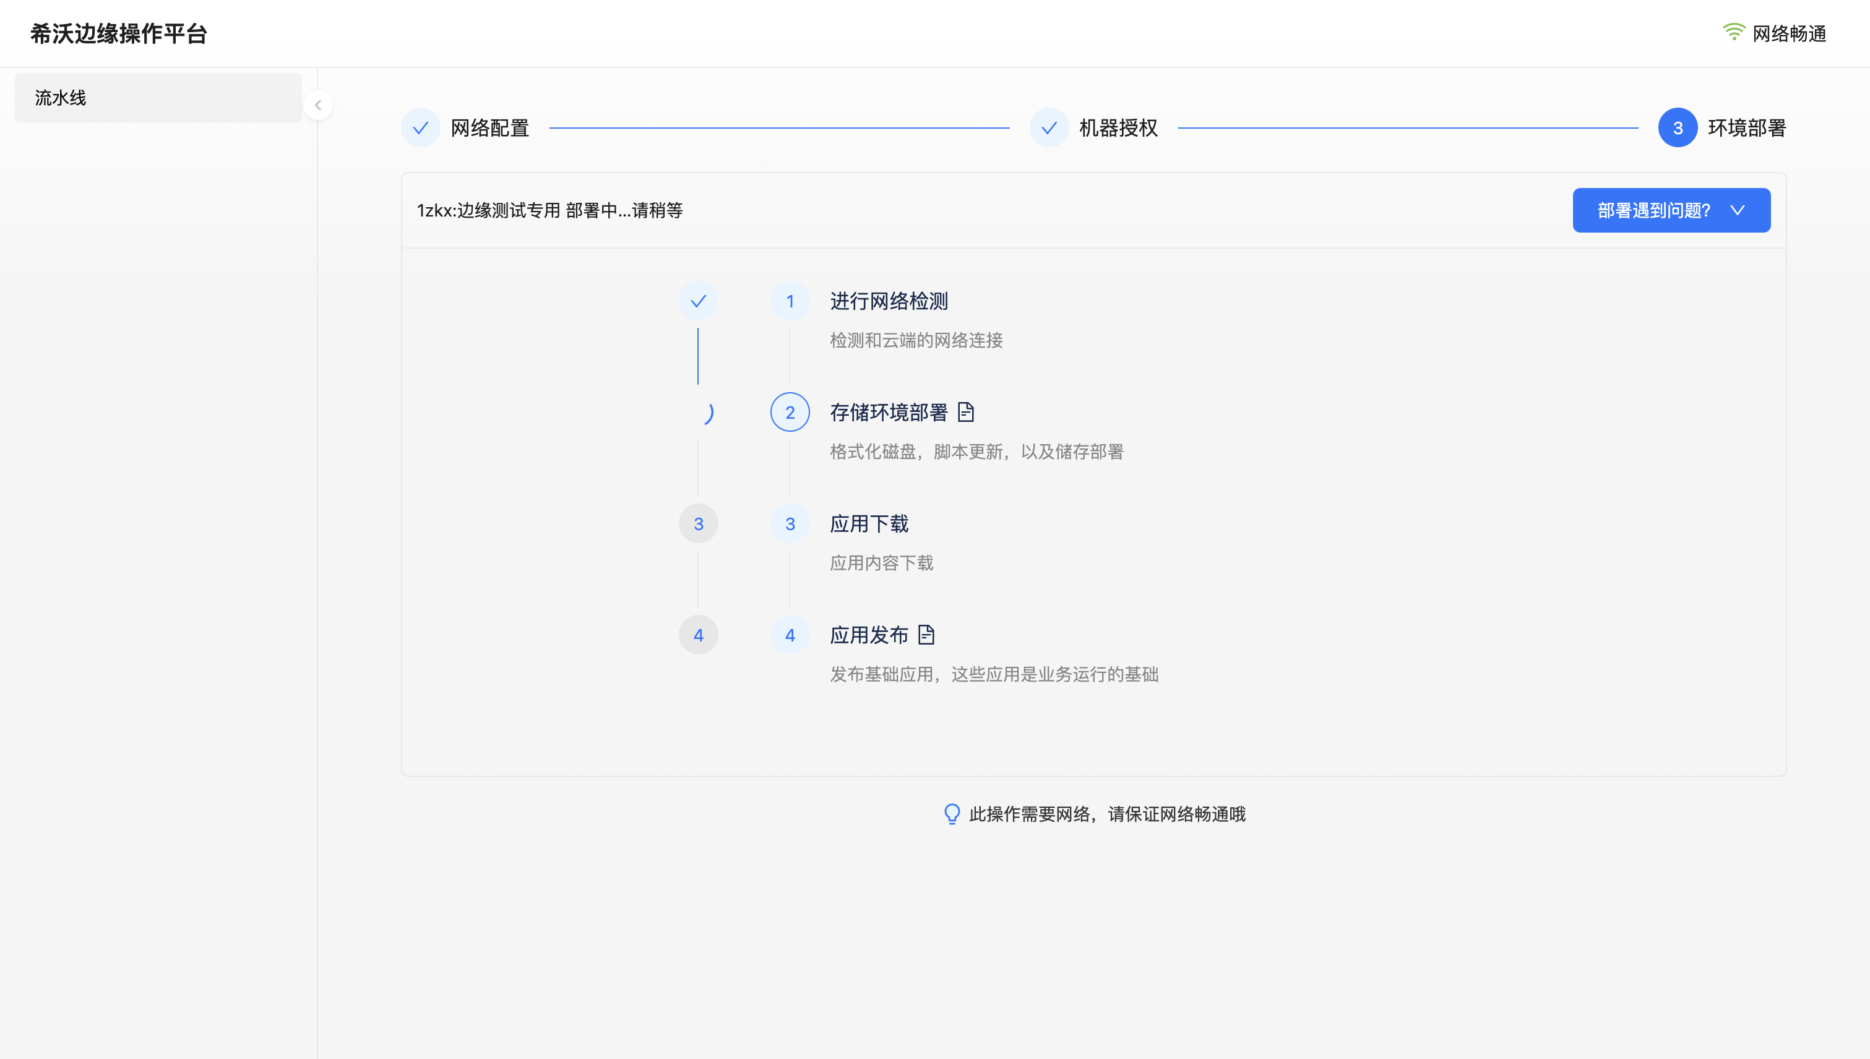Image resolution: width=1870 pixels, height=1059 pixels.
Task: Open the log document icon beside 应用发布
Action: pyautogui.click(x=926, y=635)
